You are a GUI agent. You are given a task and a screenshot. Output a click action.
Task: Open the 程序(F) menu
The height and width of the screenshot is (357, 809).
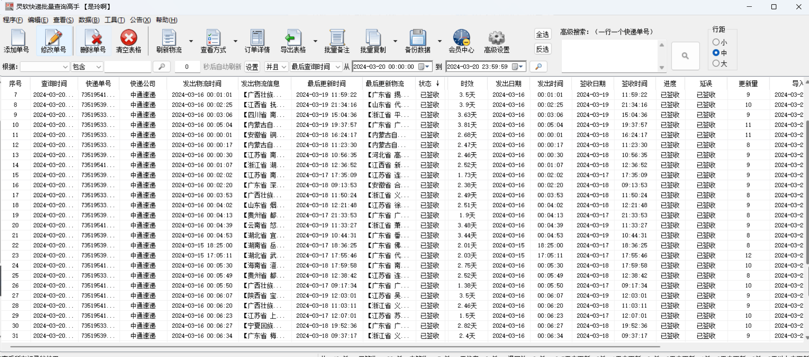(x=13, y=20)
